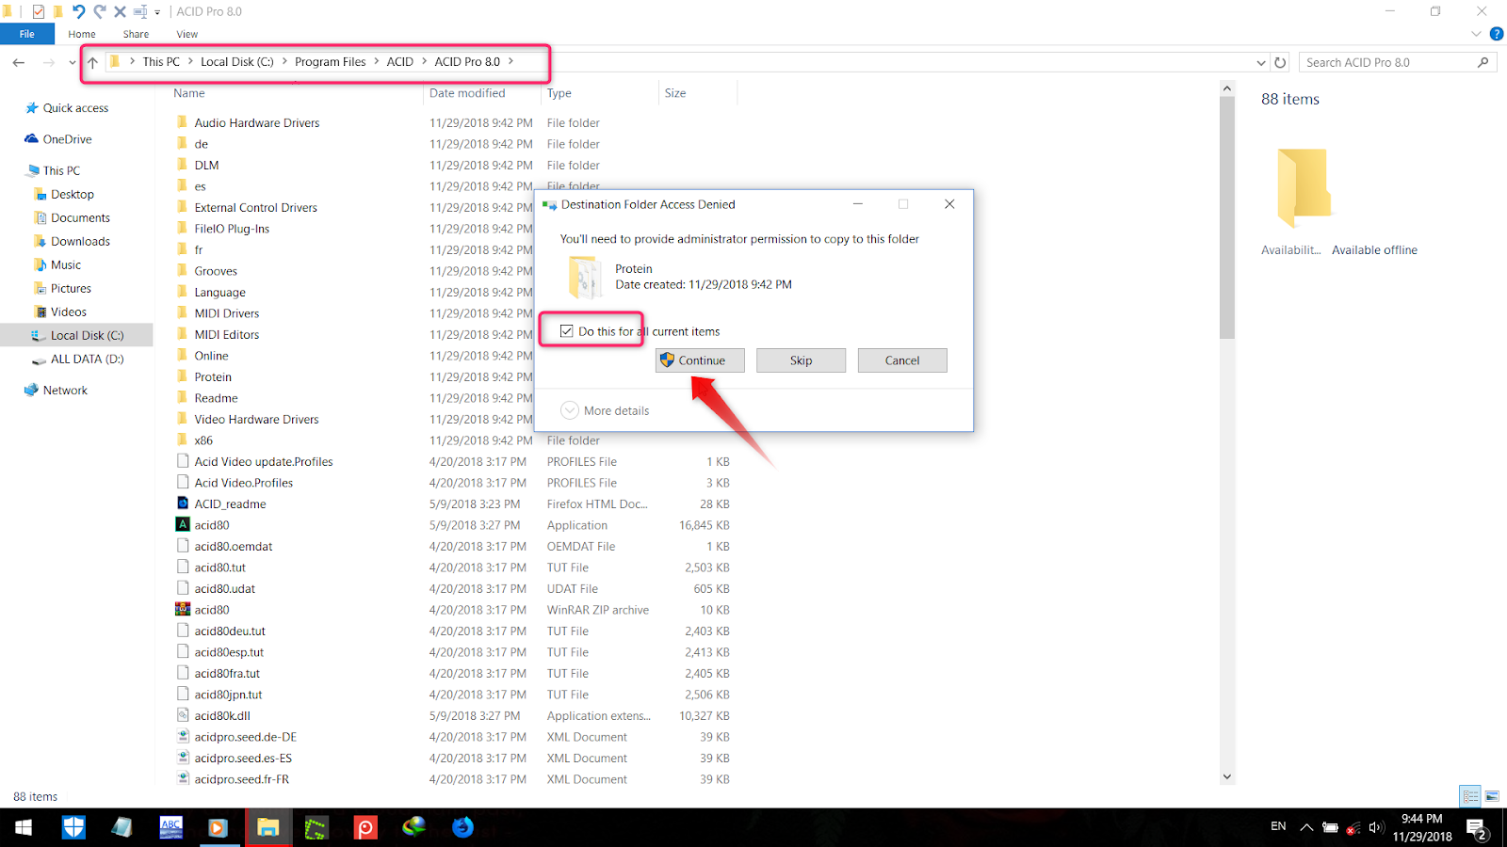Select Quick access in navigation pane

75,108
